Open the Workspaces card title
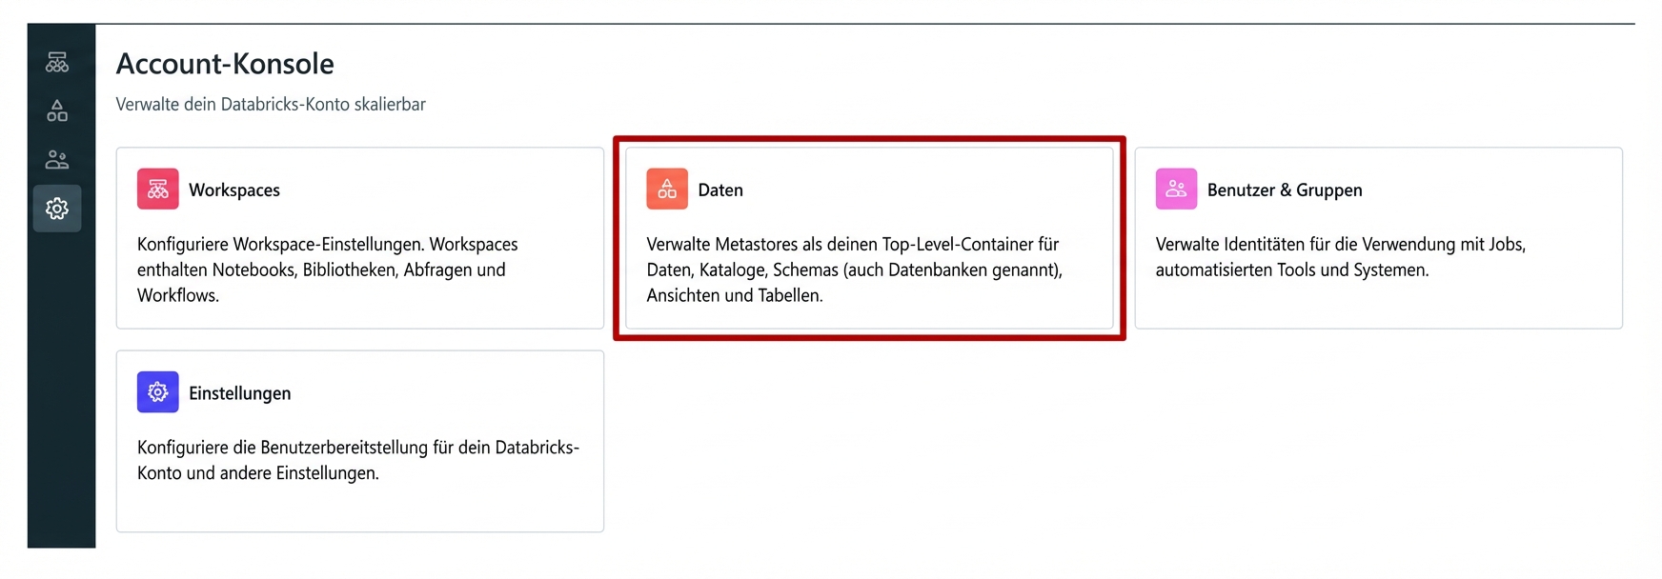Image resolution: width=1662 pixels, height=579 pixels. pos(234,190)
